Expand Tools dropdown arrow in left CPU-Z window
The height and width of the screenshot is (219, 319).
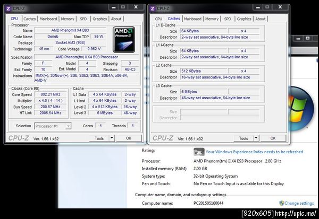(x=112, y=138)
